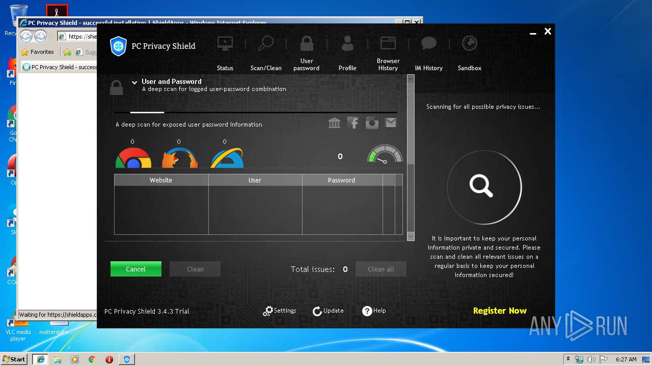Image resolution: width=652 pixels, height=366 pixels.
Task: Click the padlock icon beside User and Password
Action: [117, 87]
